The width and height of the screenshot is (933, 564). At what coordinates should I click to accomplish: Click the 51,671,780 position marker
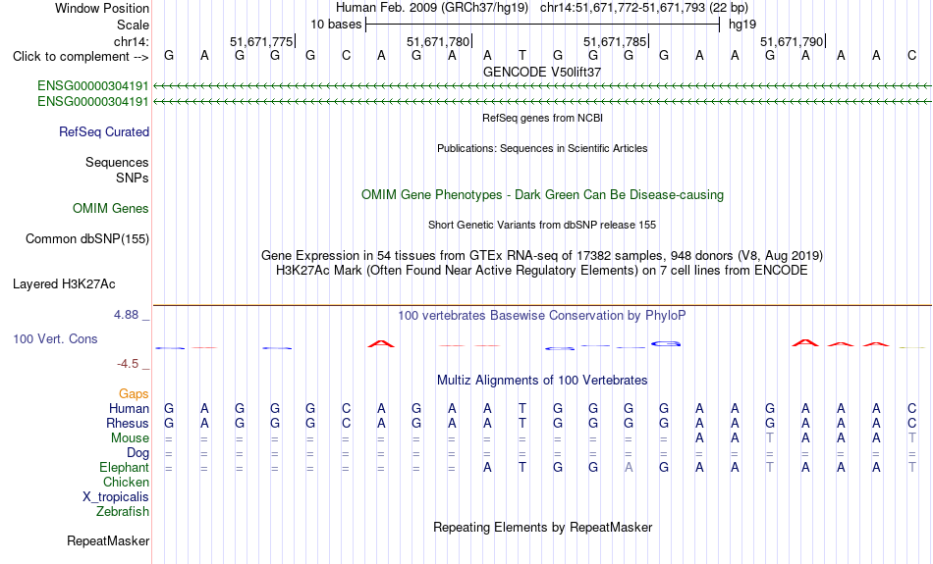tap(439, 41)
